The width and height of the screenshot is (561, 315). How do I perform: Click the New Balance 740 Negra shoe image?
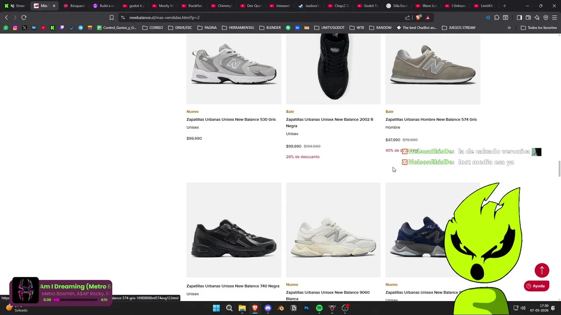234,230
